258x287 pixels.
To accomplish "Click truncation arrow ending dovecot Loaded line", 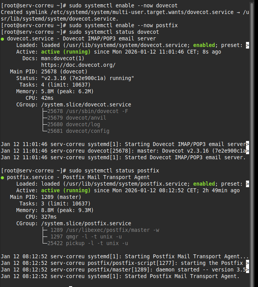I will pyautogui.click(x=248, y=45).
